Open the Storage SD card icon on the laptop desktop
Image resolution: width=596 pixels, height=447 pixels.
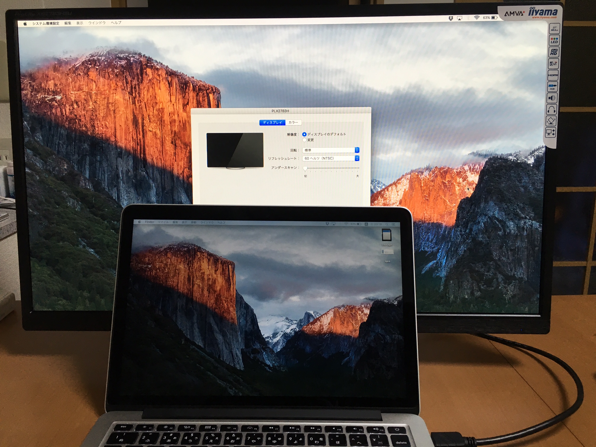tap(386, 235)
